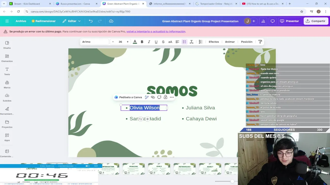Open the Apps sidebar tab
Image resolution: width=330 pixels, height=185 pixels.
point(7,137)
